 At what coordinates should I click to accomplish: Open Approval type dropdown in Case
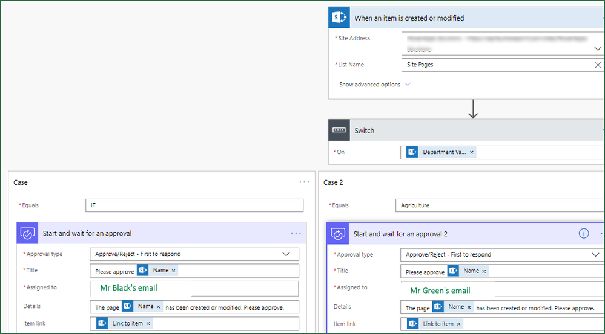click(286, 254)
